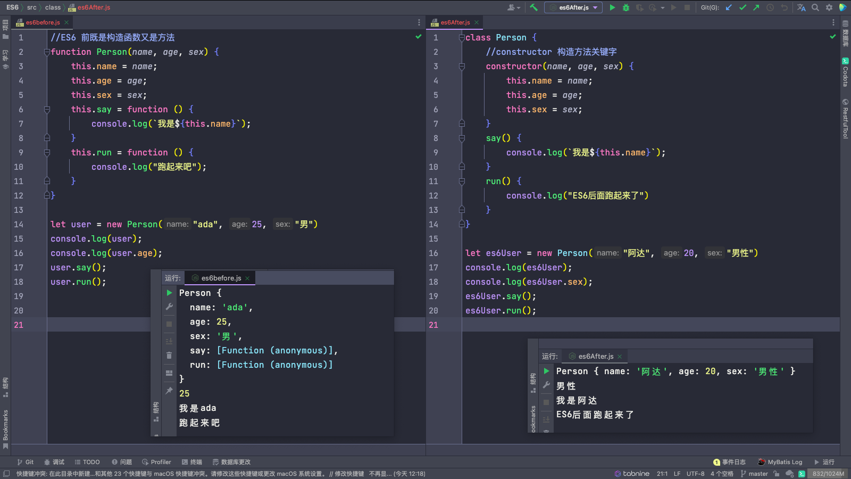Open IDE settings gear icon

tap(829, 7)
